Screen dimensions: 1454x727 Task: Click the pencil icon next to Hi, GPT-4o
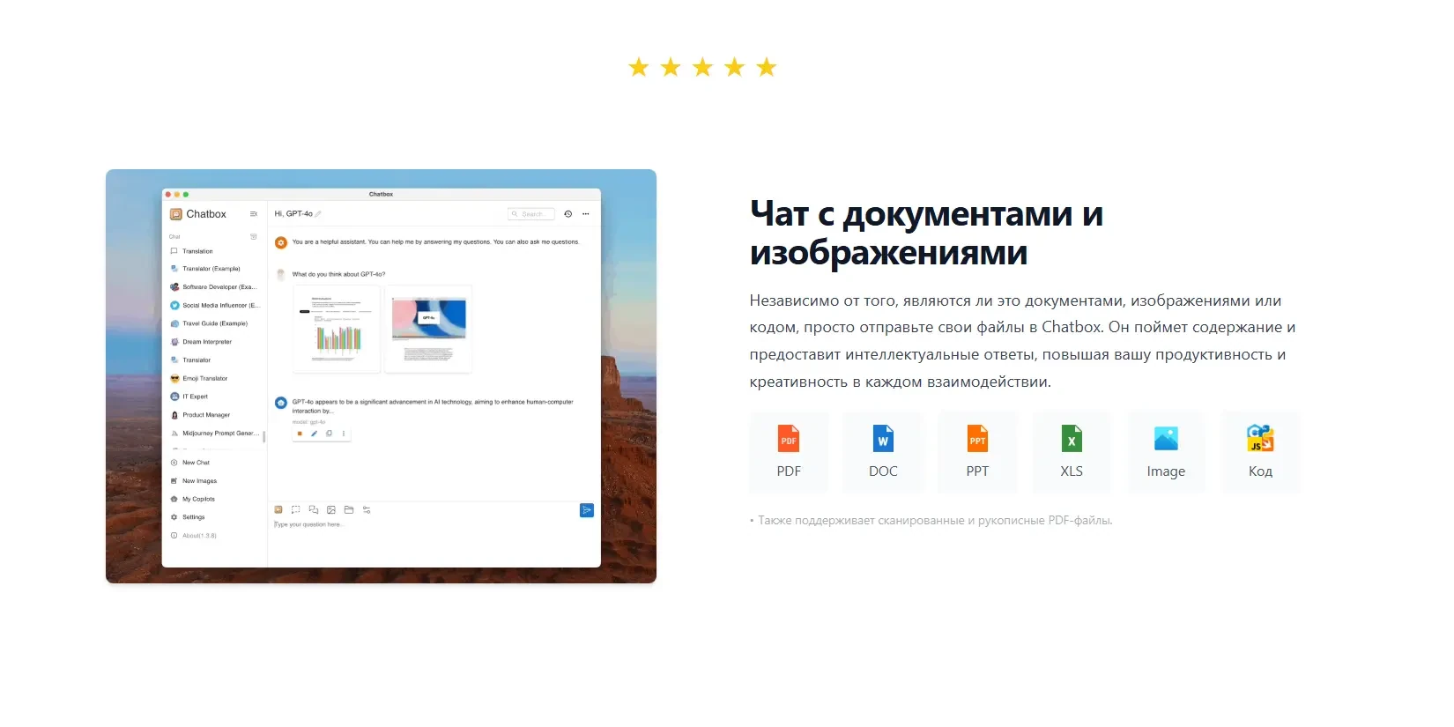318,214
